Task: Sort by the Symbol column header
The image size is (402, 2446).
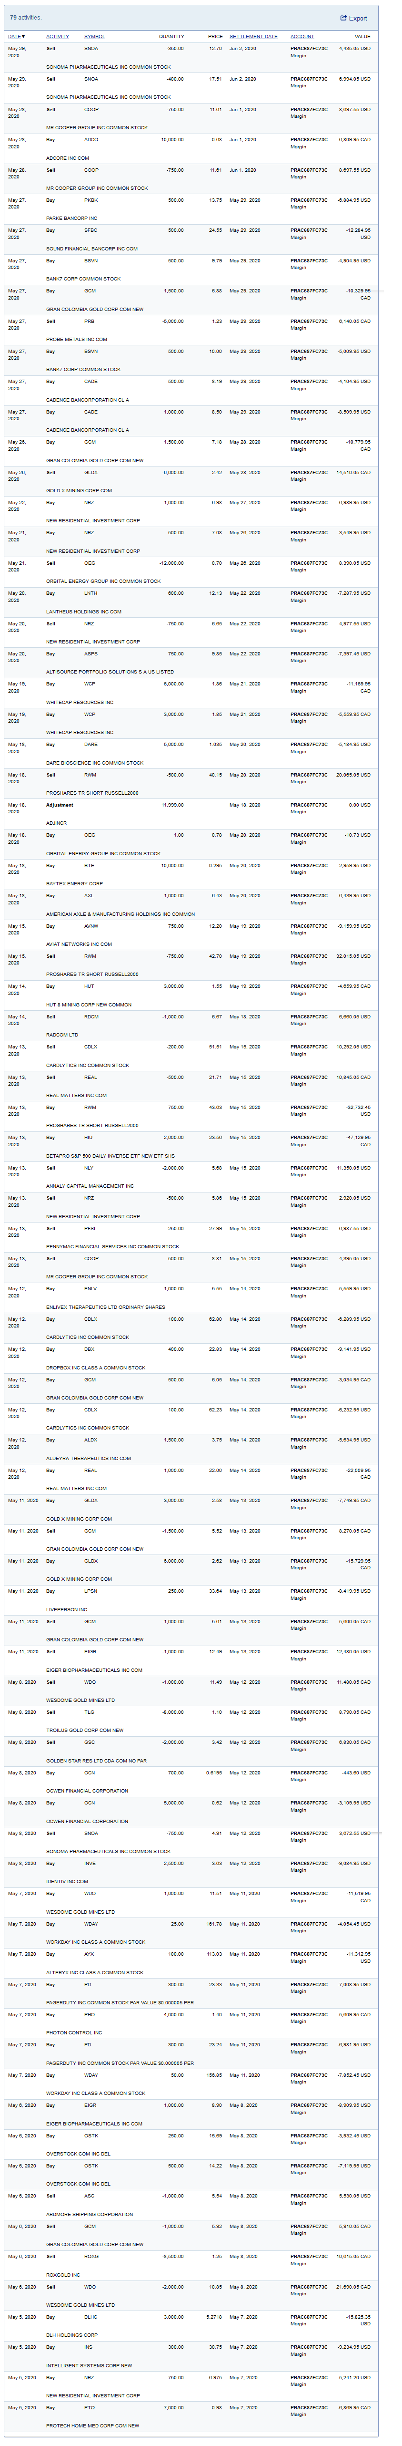Action: (x=95, y=37)
